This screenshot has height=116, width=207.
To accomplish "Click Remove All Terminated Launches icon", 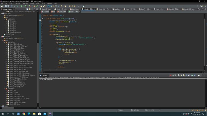I will [x=176, y=75].
